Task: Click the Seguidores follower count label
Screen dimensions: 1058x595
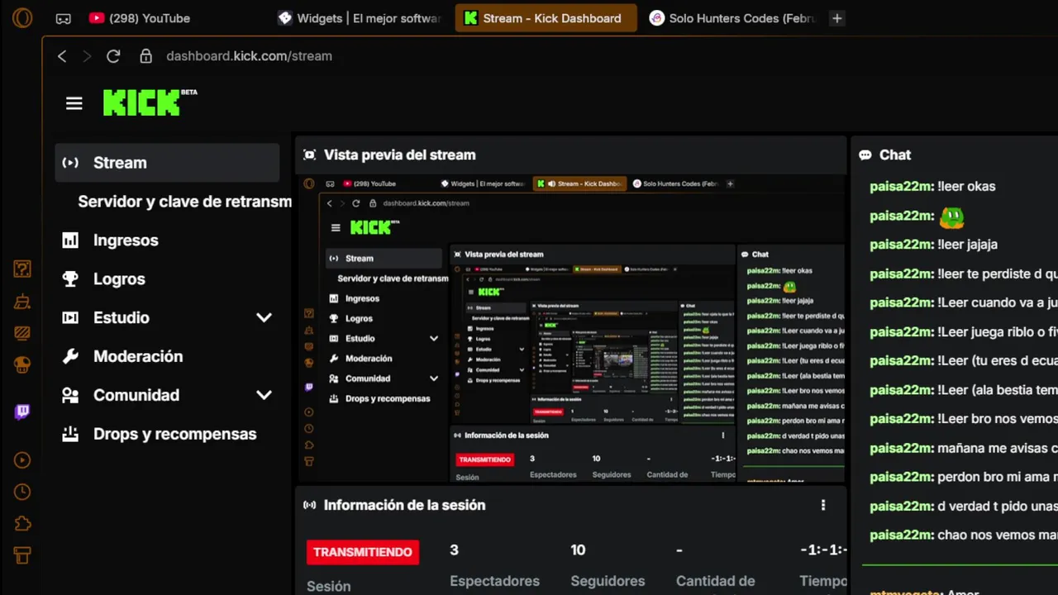Action: click(608, 582)
